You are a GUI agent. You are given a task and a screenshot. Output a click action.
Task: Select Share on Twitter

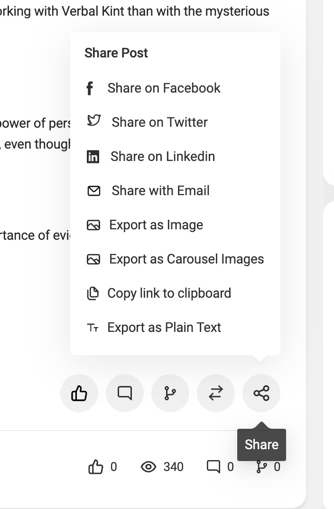159,122
